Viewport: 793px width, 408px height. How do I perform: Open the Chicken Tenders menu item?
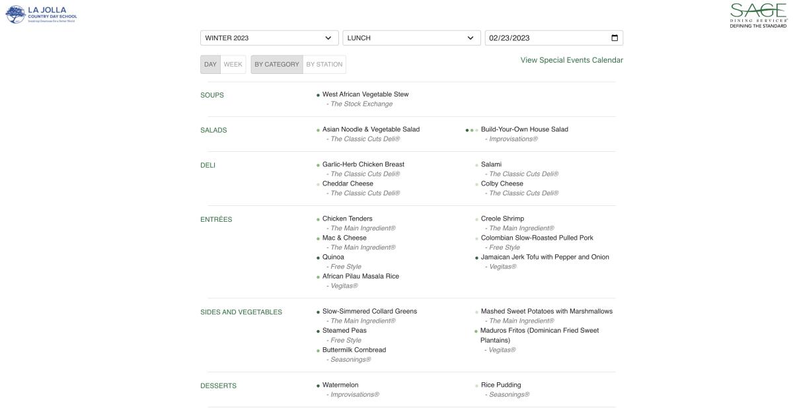[x=347, y=219]
